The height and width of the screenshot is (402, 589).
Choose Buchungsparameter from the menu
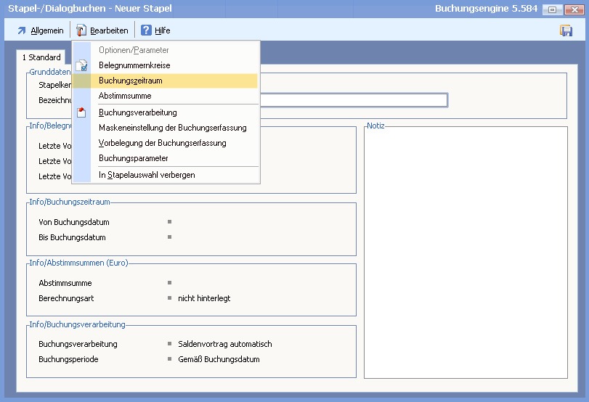pyautogui.click(x=133, y=158)
